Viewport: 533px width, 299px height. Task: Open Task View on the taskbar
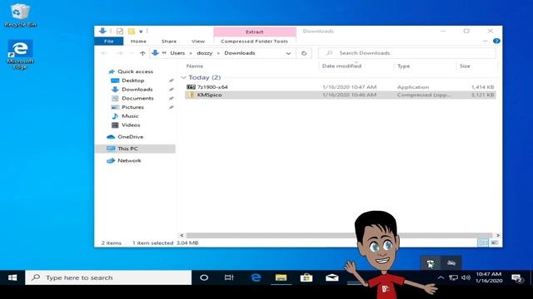[x=229, y=277]
